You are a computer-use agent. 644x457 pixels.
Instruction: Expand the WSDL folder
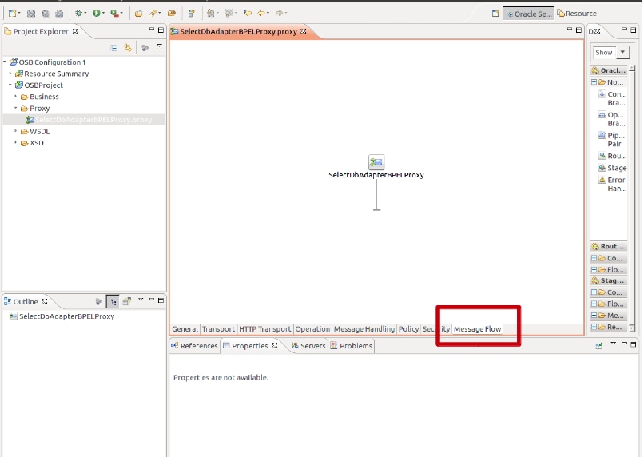(16, 131)
